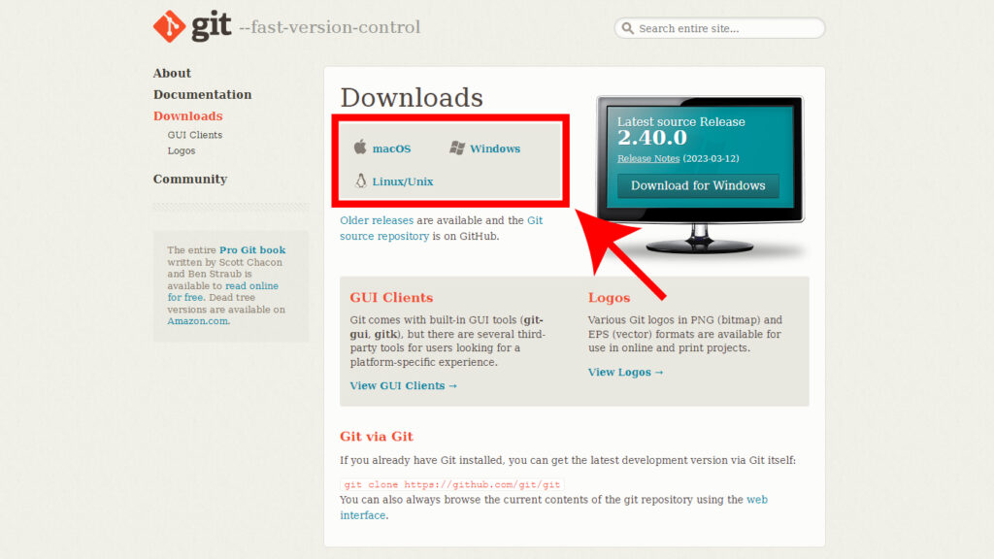Screen dimensions: 994x559
Task: Open the Older releases link
Action: [x=377, y=220]
